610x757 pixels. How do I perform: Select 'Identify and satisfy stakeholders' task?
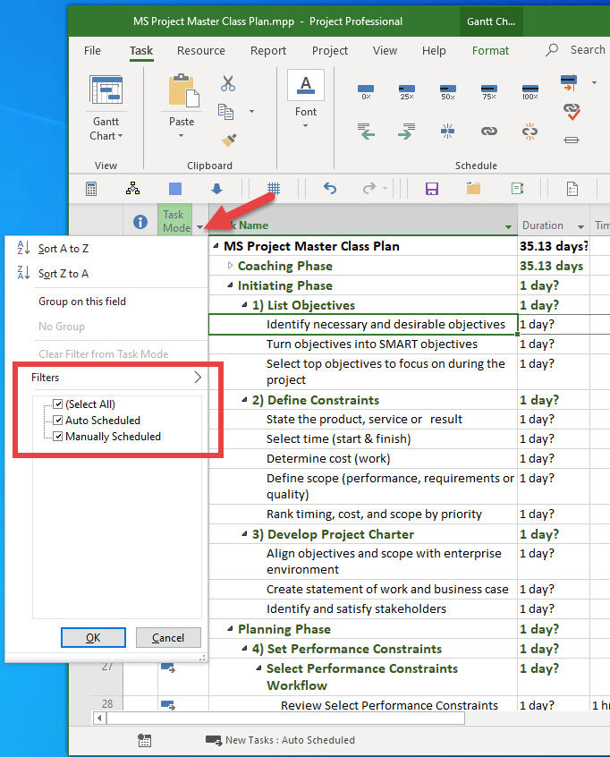356,608
